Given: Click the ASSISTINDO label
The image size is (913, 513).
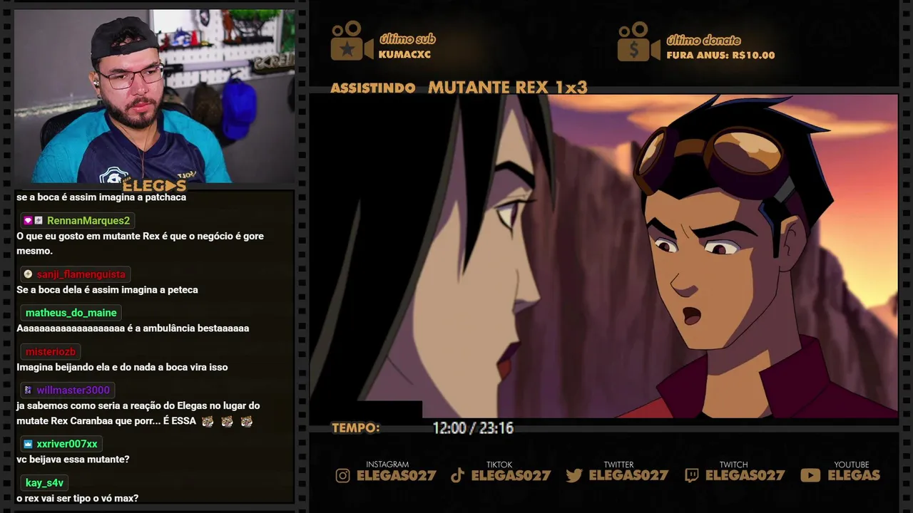Looking at the screenshot, I should point(373,88).
